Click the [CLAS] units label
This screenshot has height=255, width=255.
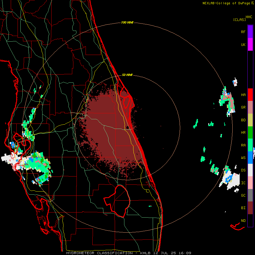(239, 20)
